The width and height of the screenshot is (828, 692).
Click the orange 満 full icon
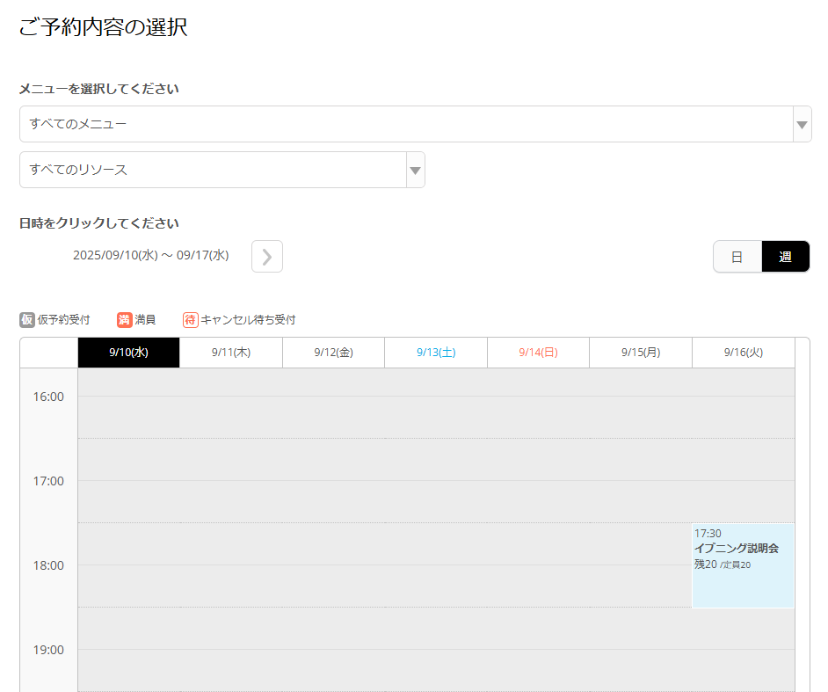[124, 320]
